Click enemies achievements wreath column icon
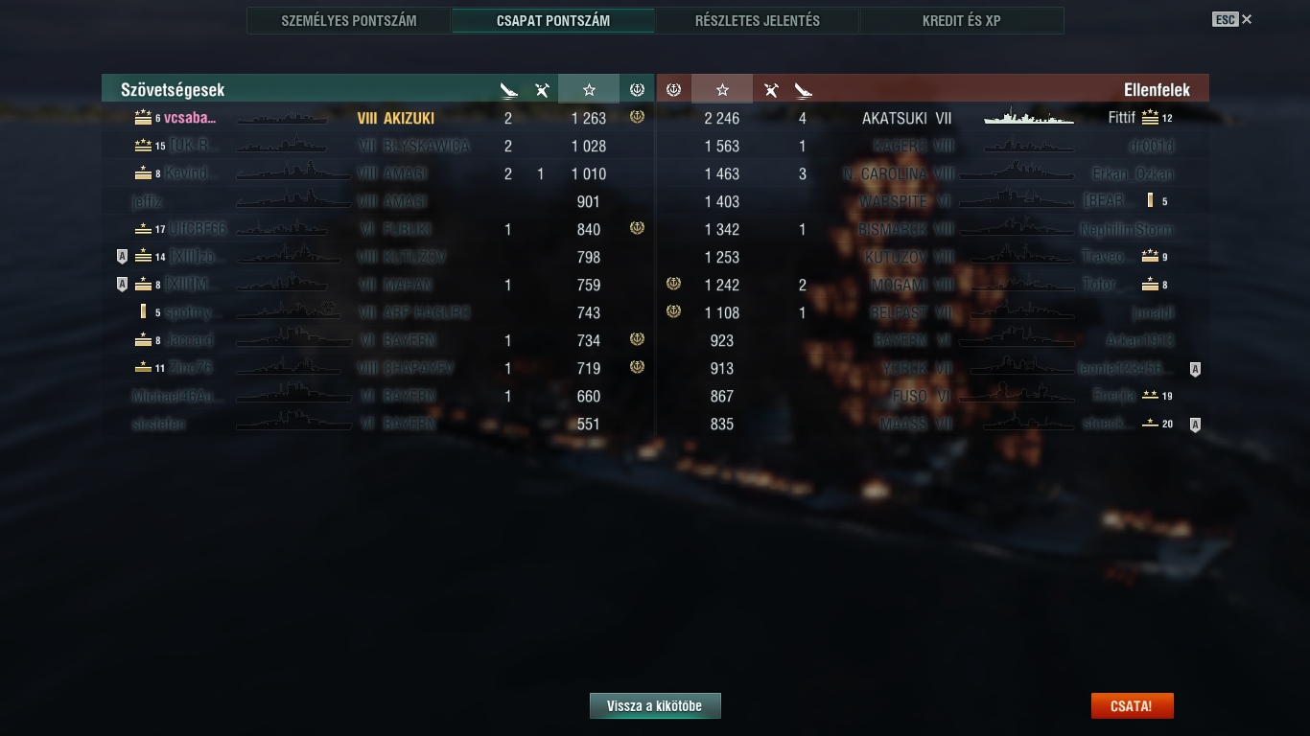 (x=673, y=89)
